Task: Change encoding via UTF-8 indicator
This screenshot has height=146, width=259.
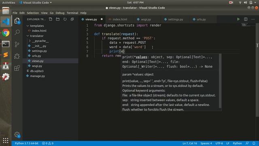Action: tap(219, 143)
